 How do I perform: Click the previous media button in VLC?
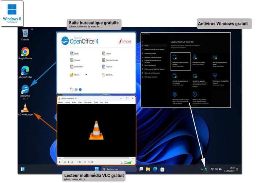pyautogui.click(x=65, y=162)
